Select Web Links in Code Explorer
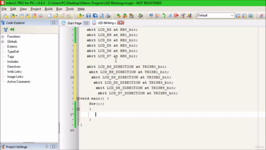This screenshot has width=266, height=150. click(15, 72)
